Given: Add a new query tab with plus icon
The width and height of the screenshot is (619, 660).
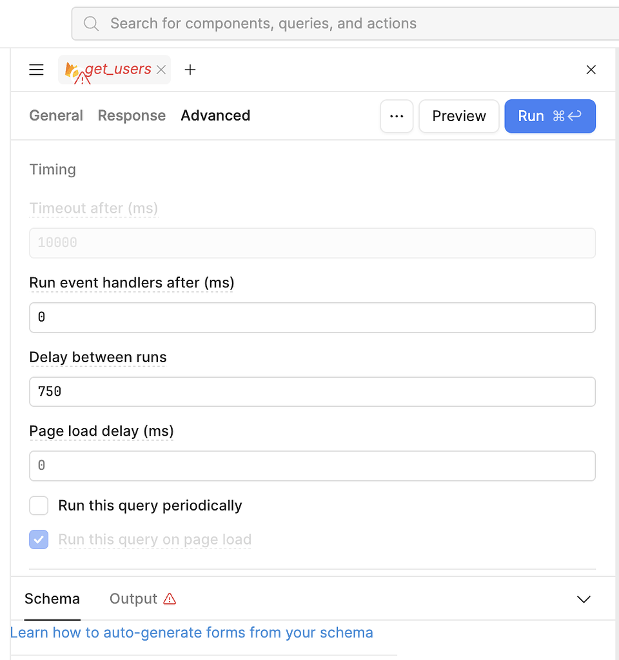Looking at the screenshot, I should pyautogui.click(x=190, y=70).
